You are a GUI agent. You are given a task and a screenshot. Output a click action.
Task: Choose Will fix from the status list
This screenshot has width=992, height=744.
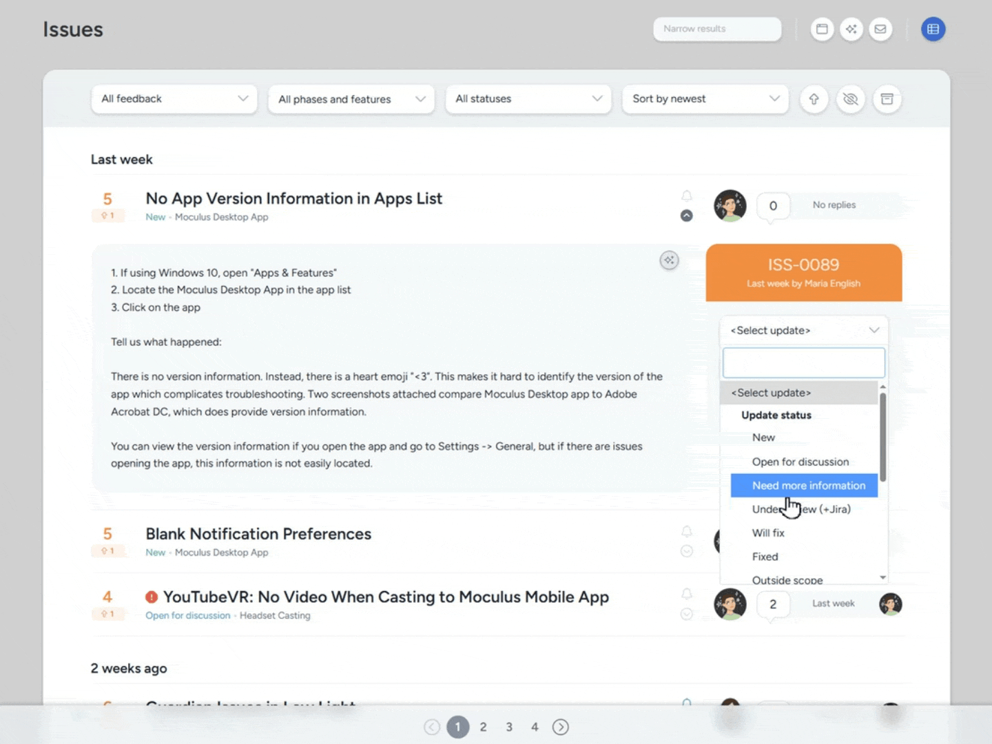(768, 533)
